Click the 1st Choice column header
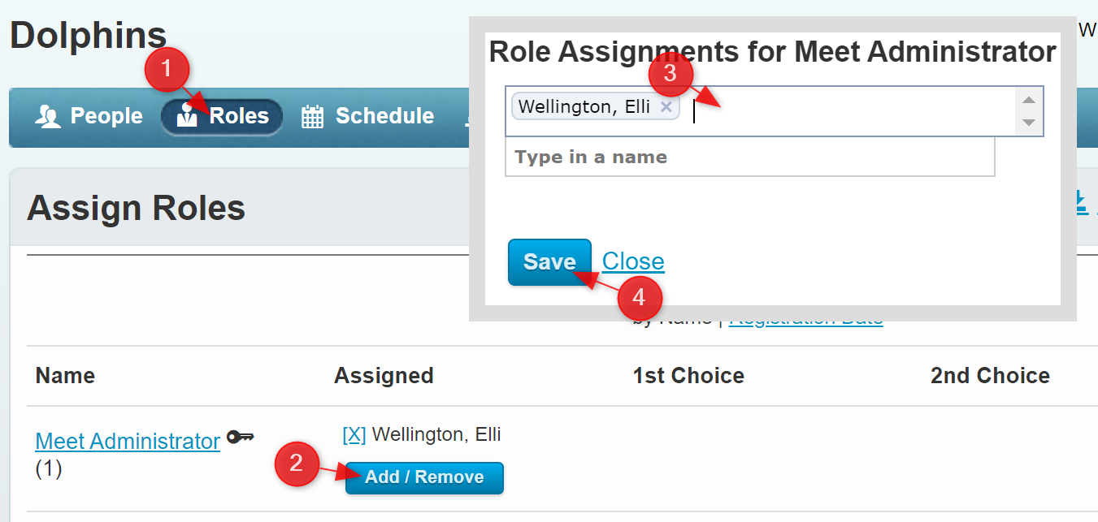This screenshot has height=522, width=1098. [688, 376]
